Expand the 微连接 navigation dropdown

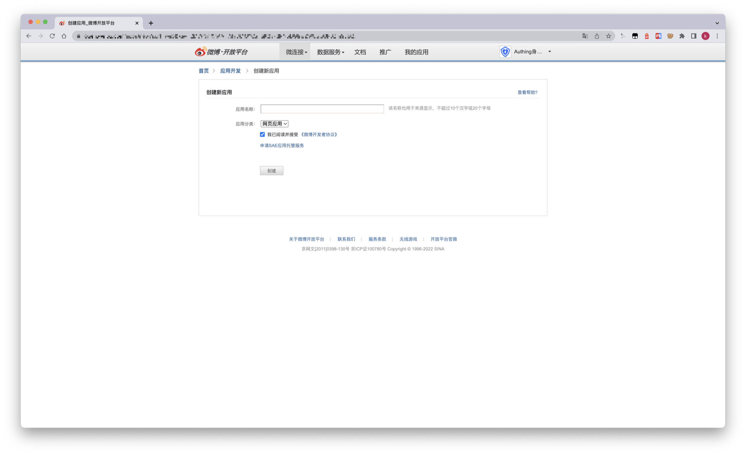pyautogui.click(x=296, y=52)
